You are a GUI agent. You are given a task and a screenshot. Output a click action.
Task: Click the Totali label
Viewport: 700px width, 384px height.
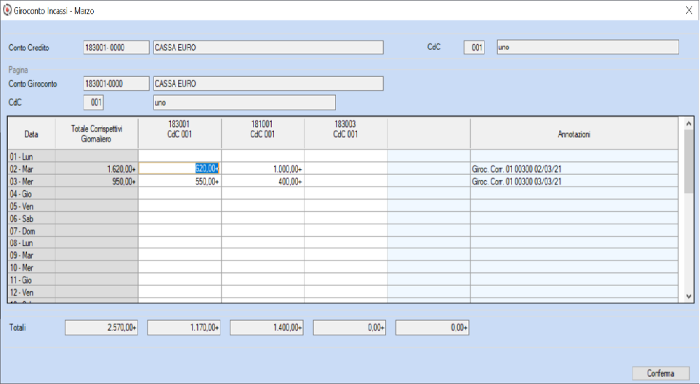tap(17, 327)
